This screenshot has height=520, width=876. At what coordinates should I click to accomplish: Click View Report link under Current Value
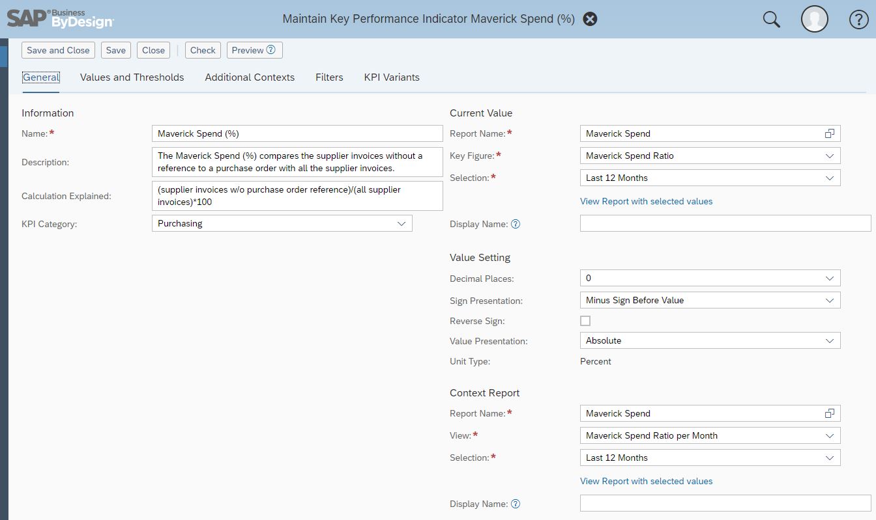click(x=646, y=201)
